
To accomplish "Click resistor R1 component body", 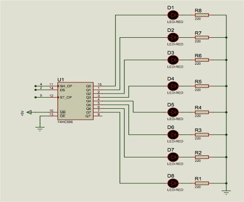I will [x=202, y=183].
